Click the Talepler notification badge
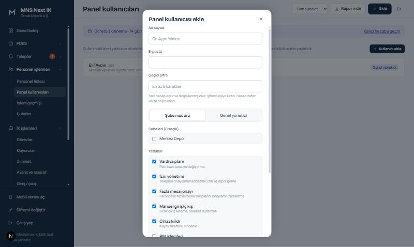The height and width of the screenshot is (247, 414). click(x=52, y=56)
